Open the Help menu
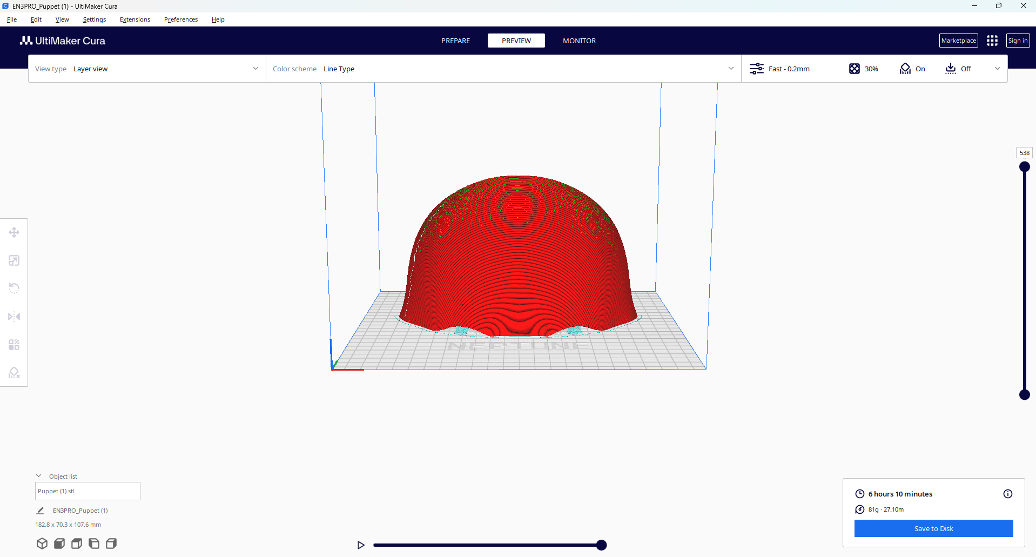The height and width of the screenshot is (557, 1036). tap(218, 19)
